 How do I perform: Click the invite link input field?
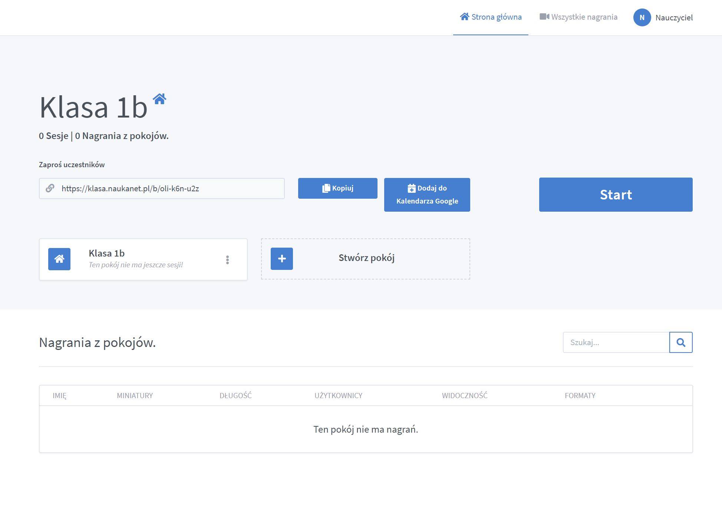pos(162,188)
